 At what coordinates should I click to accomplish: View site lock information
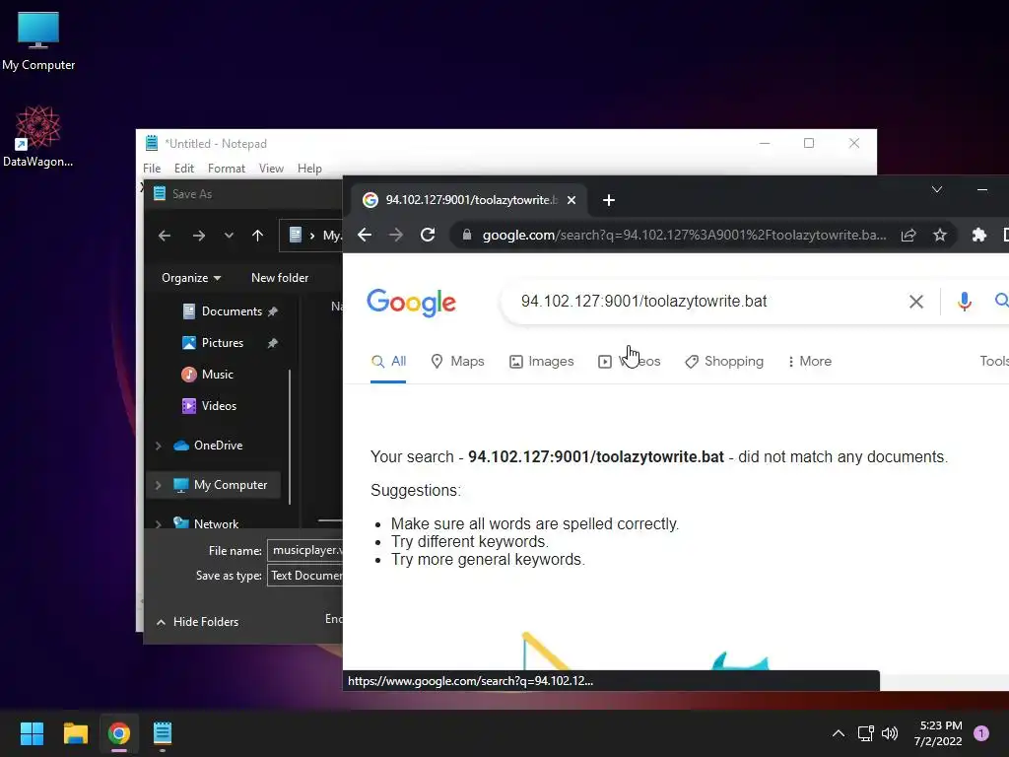466,235
